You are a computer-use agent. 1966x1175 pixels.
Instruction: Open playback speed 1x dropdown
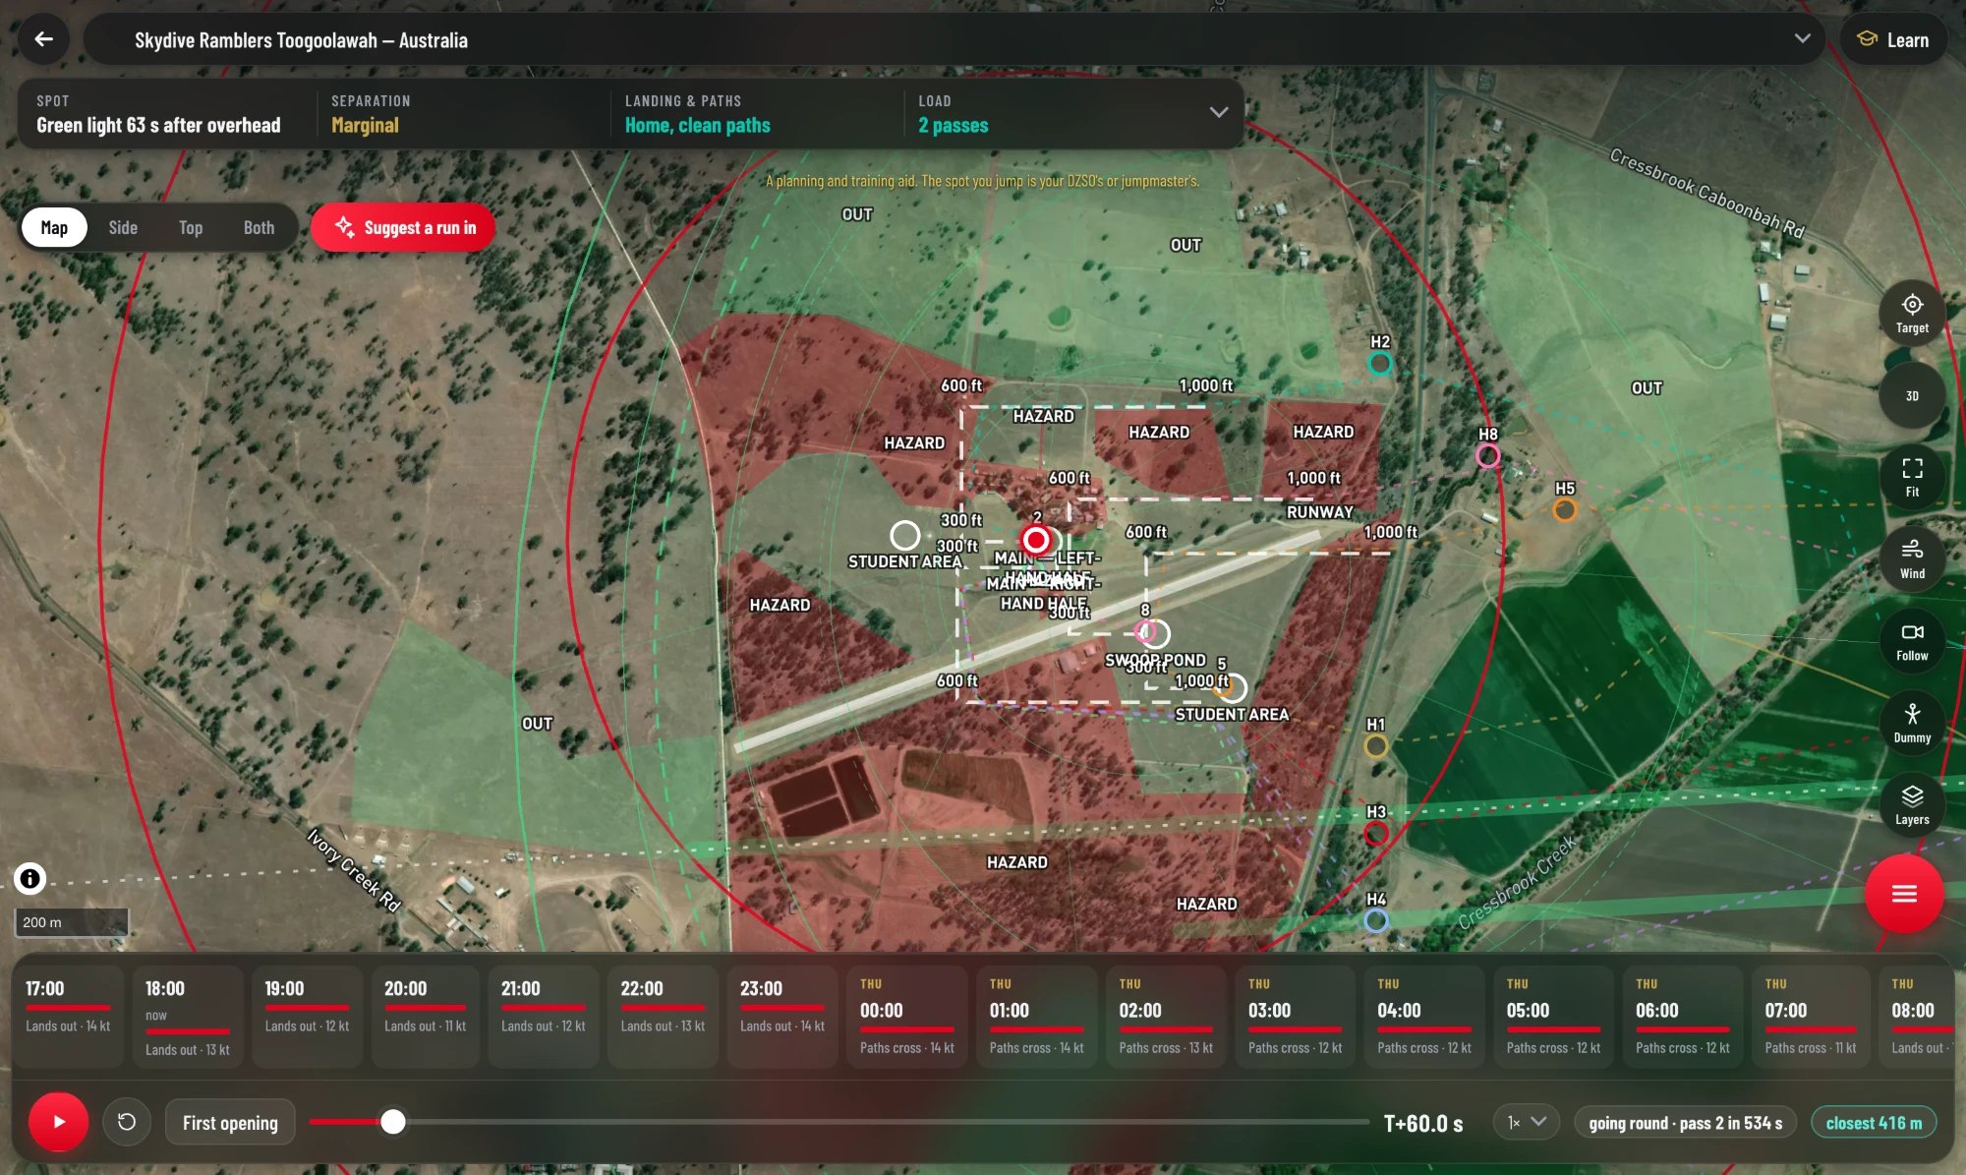coord(1527,1122)
